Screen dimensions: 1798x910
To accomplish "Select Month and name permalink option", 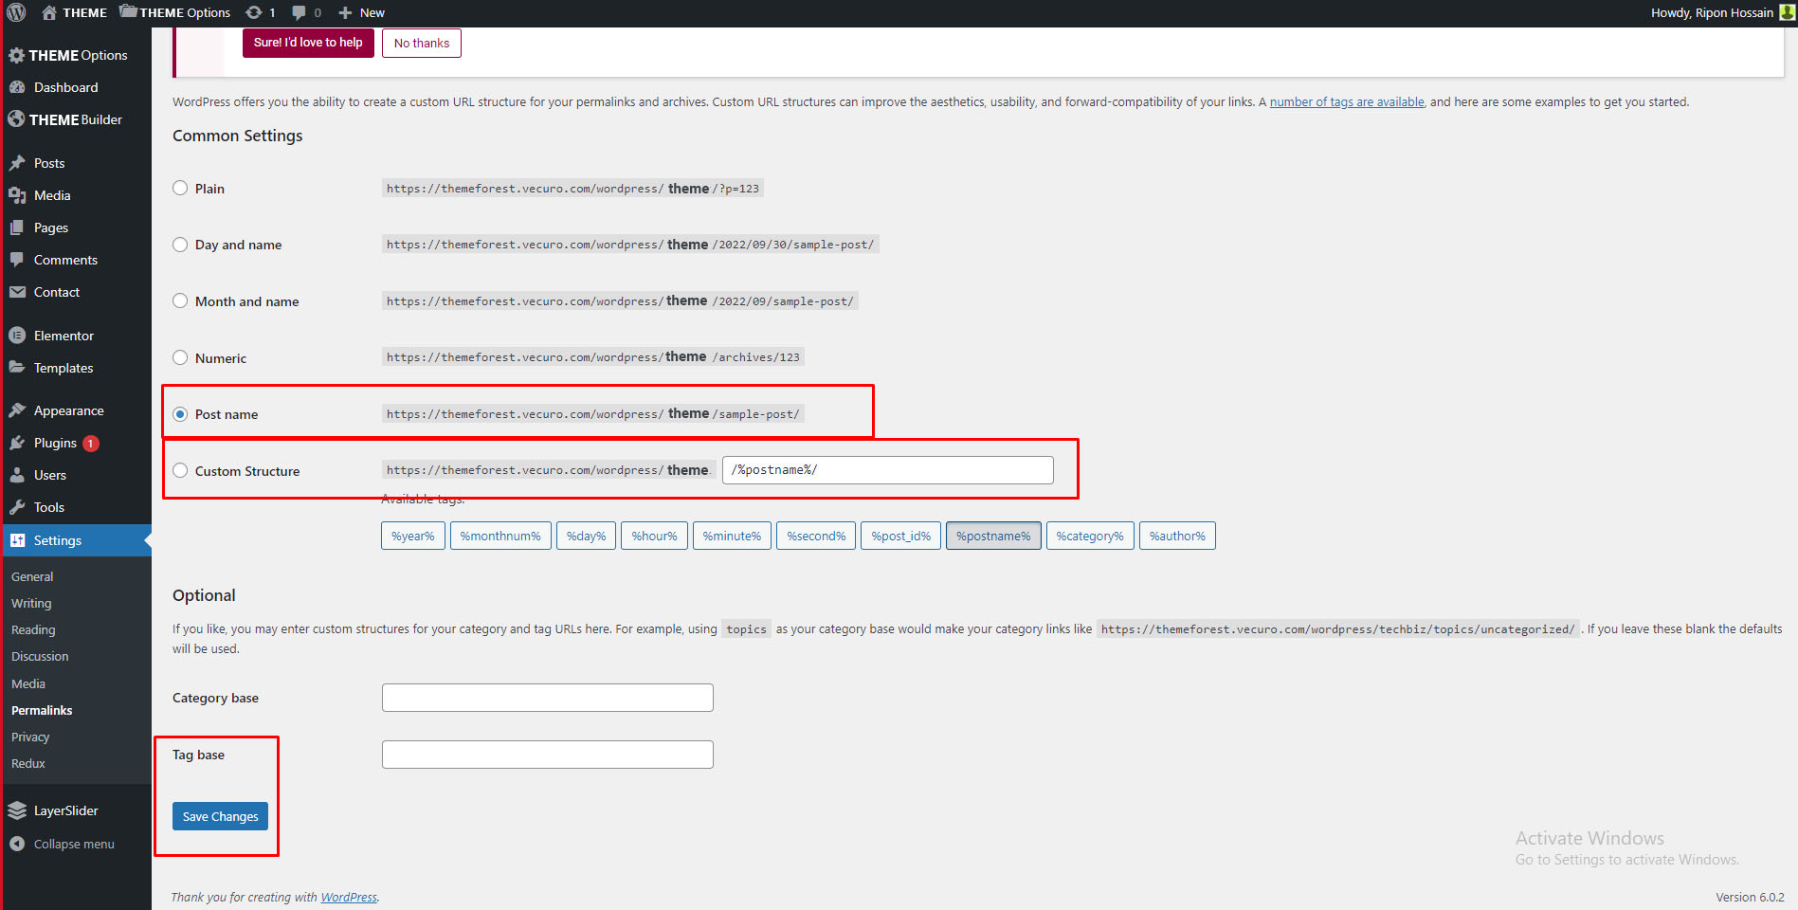I will (180, 300).
